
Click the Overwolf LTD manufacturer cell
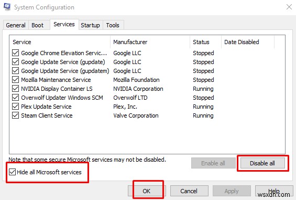pyautogui.click(x=130, y=98)
